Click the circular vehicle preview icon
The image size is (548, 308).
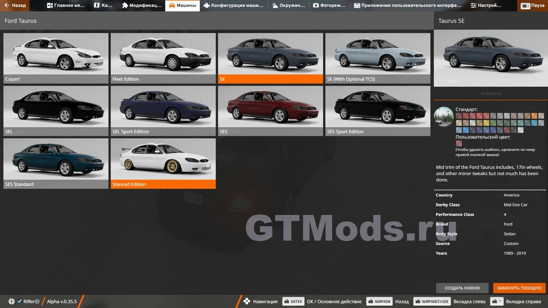pyautogui.click(x=444, y=117)
